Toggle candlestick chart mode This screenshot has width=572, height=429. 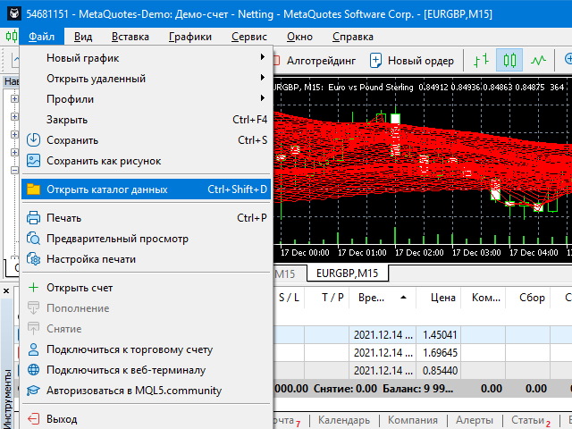coord(509,60)
